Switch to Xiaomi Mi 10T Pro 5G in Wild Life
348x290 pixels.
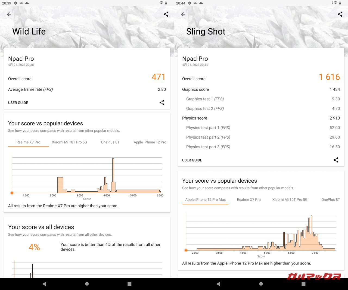(x=69, y=142)
